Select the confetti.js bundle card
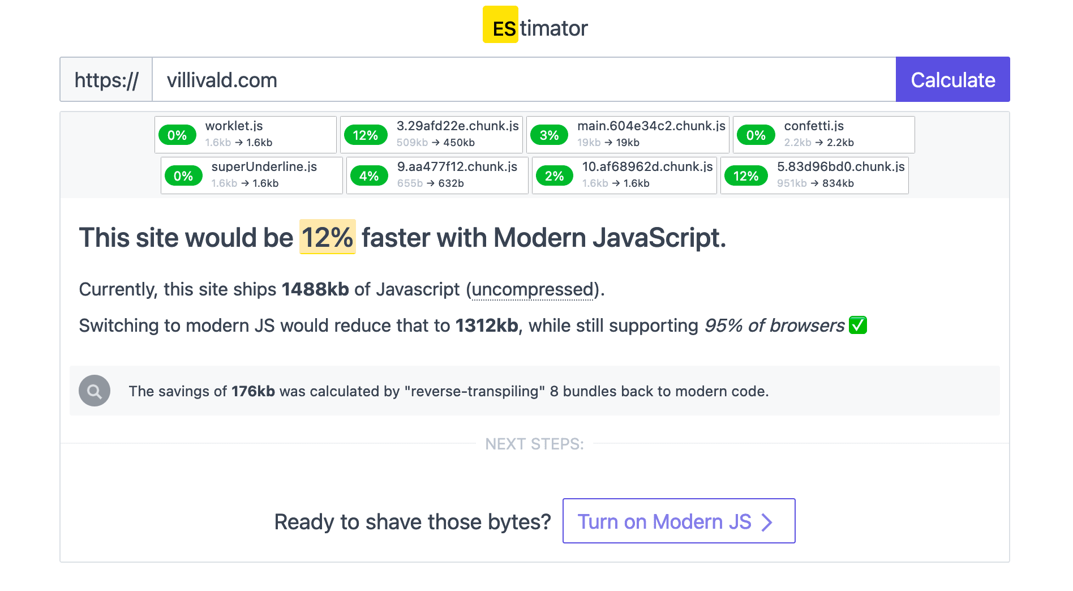 [x=823, y=135]
